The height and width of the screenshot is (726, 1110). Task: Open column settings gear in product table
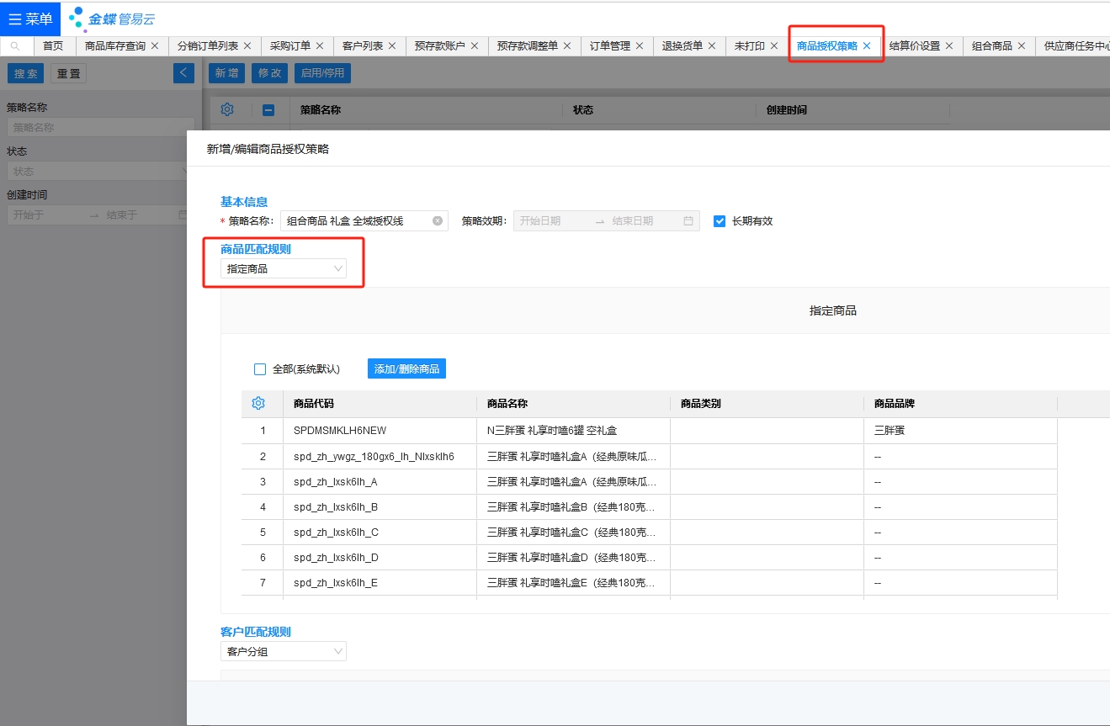pyautogui.click(x=258, y=404)
